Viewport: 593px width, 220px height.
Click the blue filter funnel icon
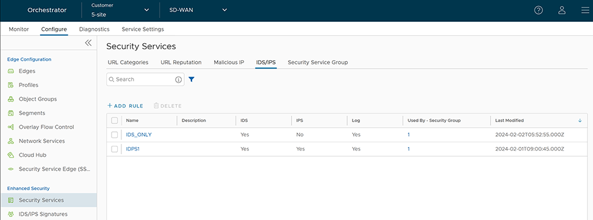[x=192, y=80]
